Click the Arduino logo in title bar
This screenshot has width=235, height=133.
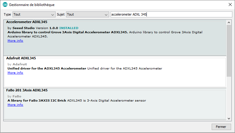tap(5, 5)
